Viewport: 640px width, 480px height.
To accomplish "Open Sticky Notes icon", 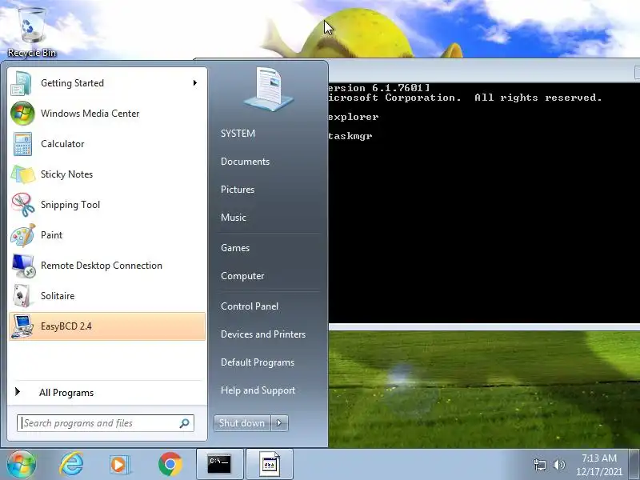I will point(23,174).
